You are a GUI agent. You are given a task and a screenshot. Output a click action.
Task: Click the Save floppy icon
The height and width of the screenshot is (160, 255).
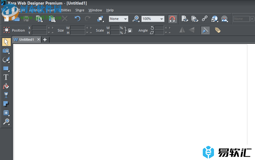click(x=26, y=19)
